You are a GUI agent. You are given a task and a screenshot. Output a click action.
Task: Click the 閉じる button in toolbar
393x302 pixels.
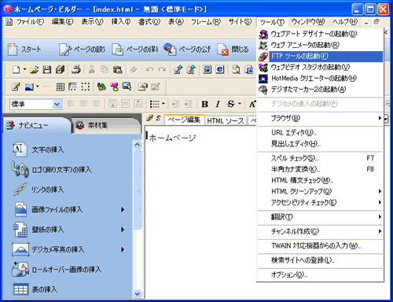point(233,50)
